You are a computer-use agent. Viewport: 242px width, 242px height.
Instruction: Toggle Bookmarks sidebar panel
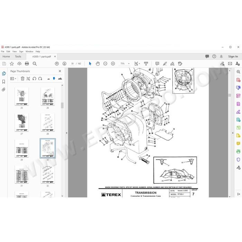[x=3, y=82]
